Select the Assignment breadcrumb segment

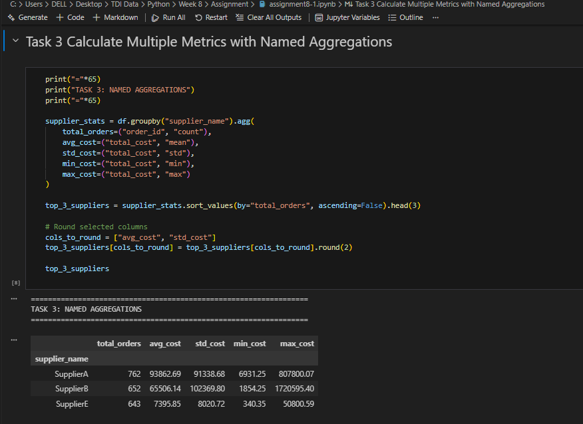click(230, 4)
